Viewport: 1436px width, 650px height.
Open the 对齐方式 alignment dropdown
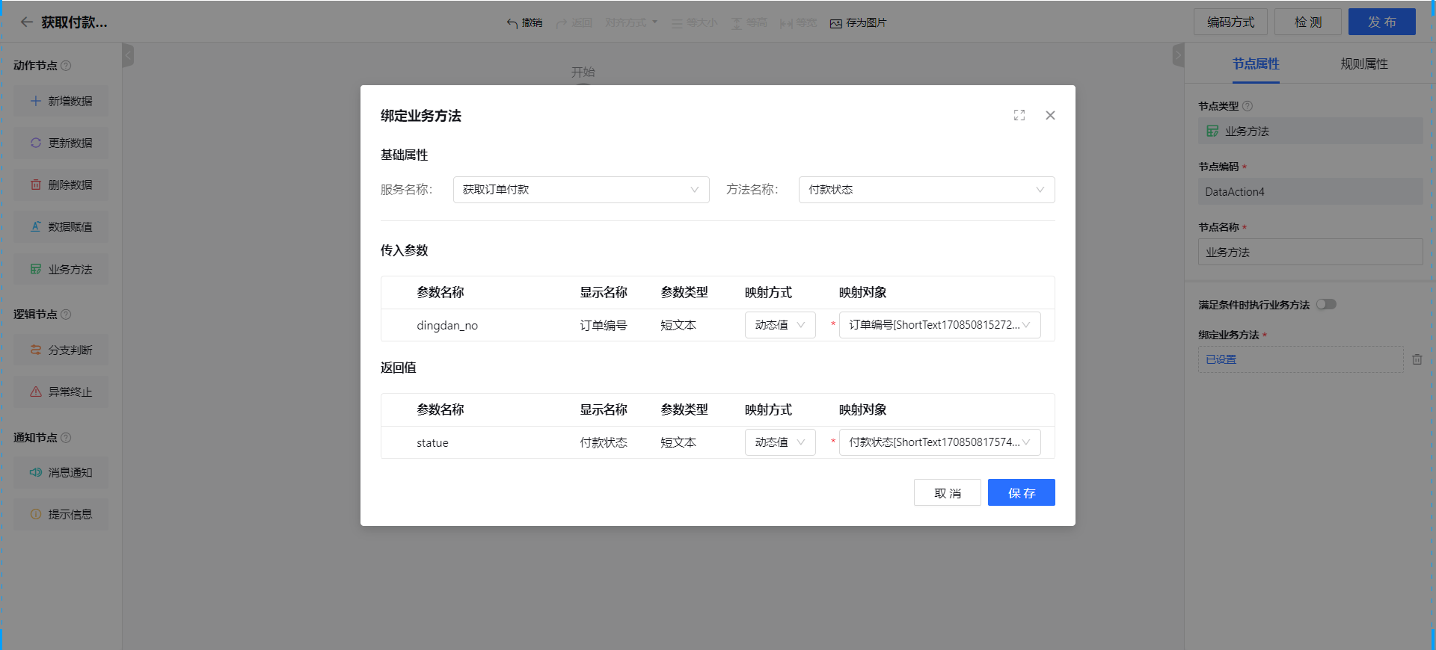[x=631, y=23]
